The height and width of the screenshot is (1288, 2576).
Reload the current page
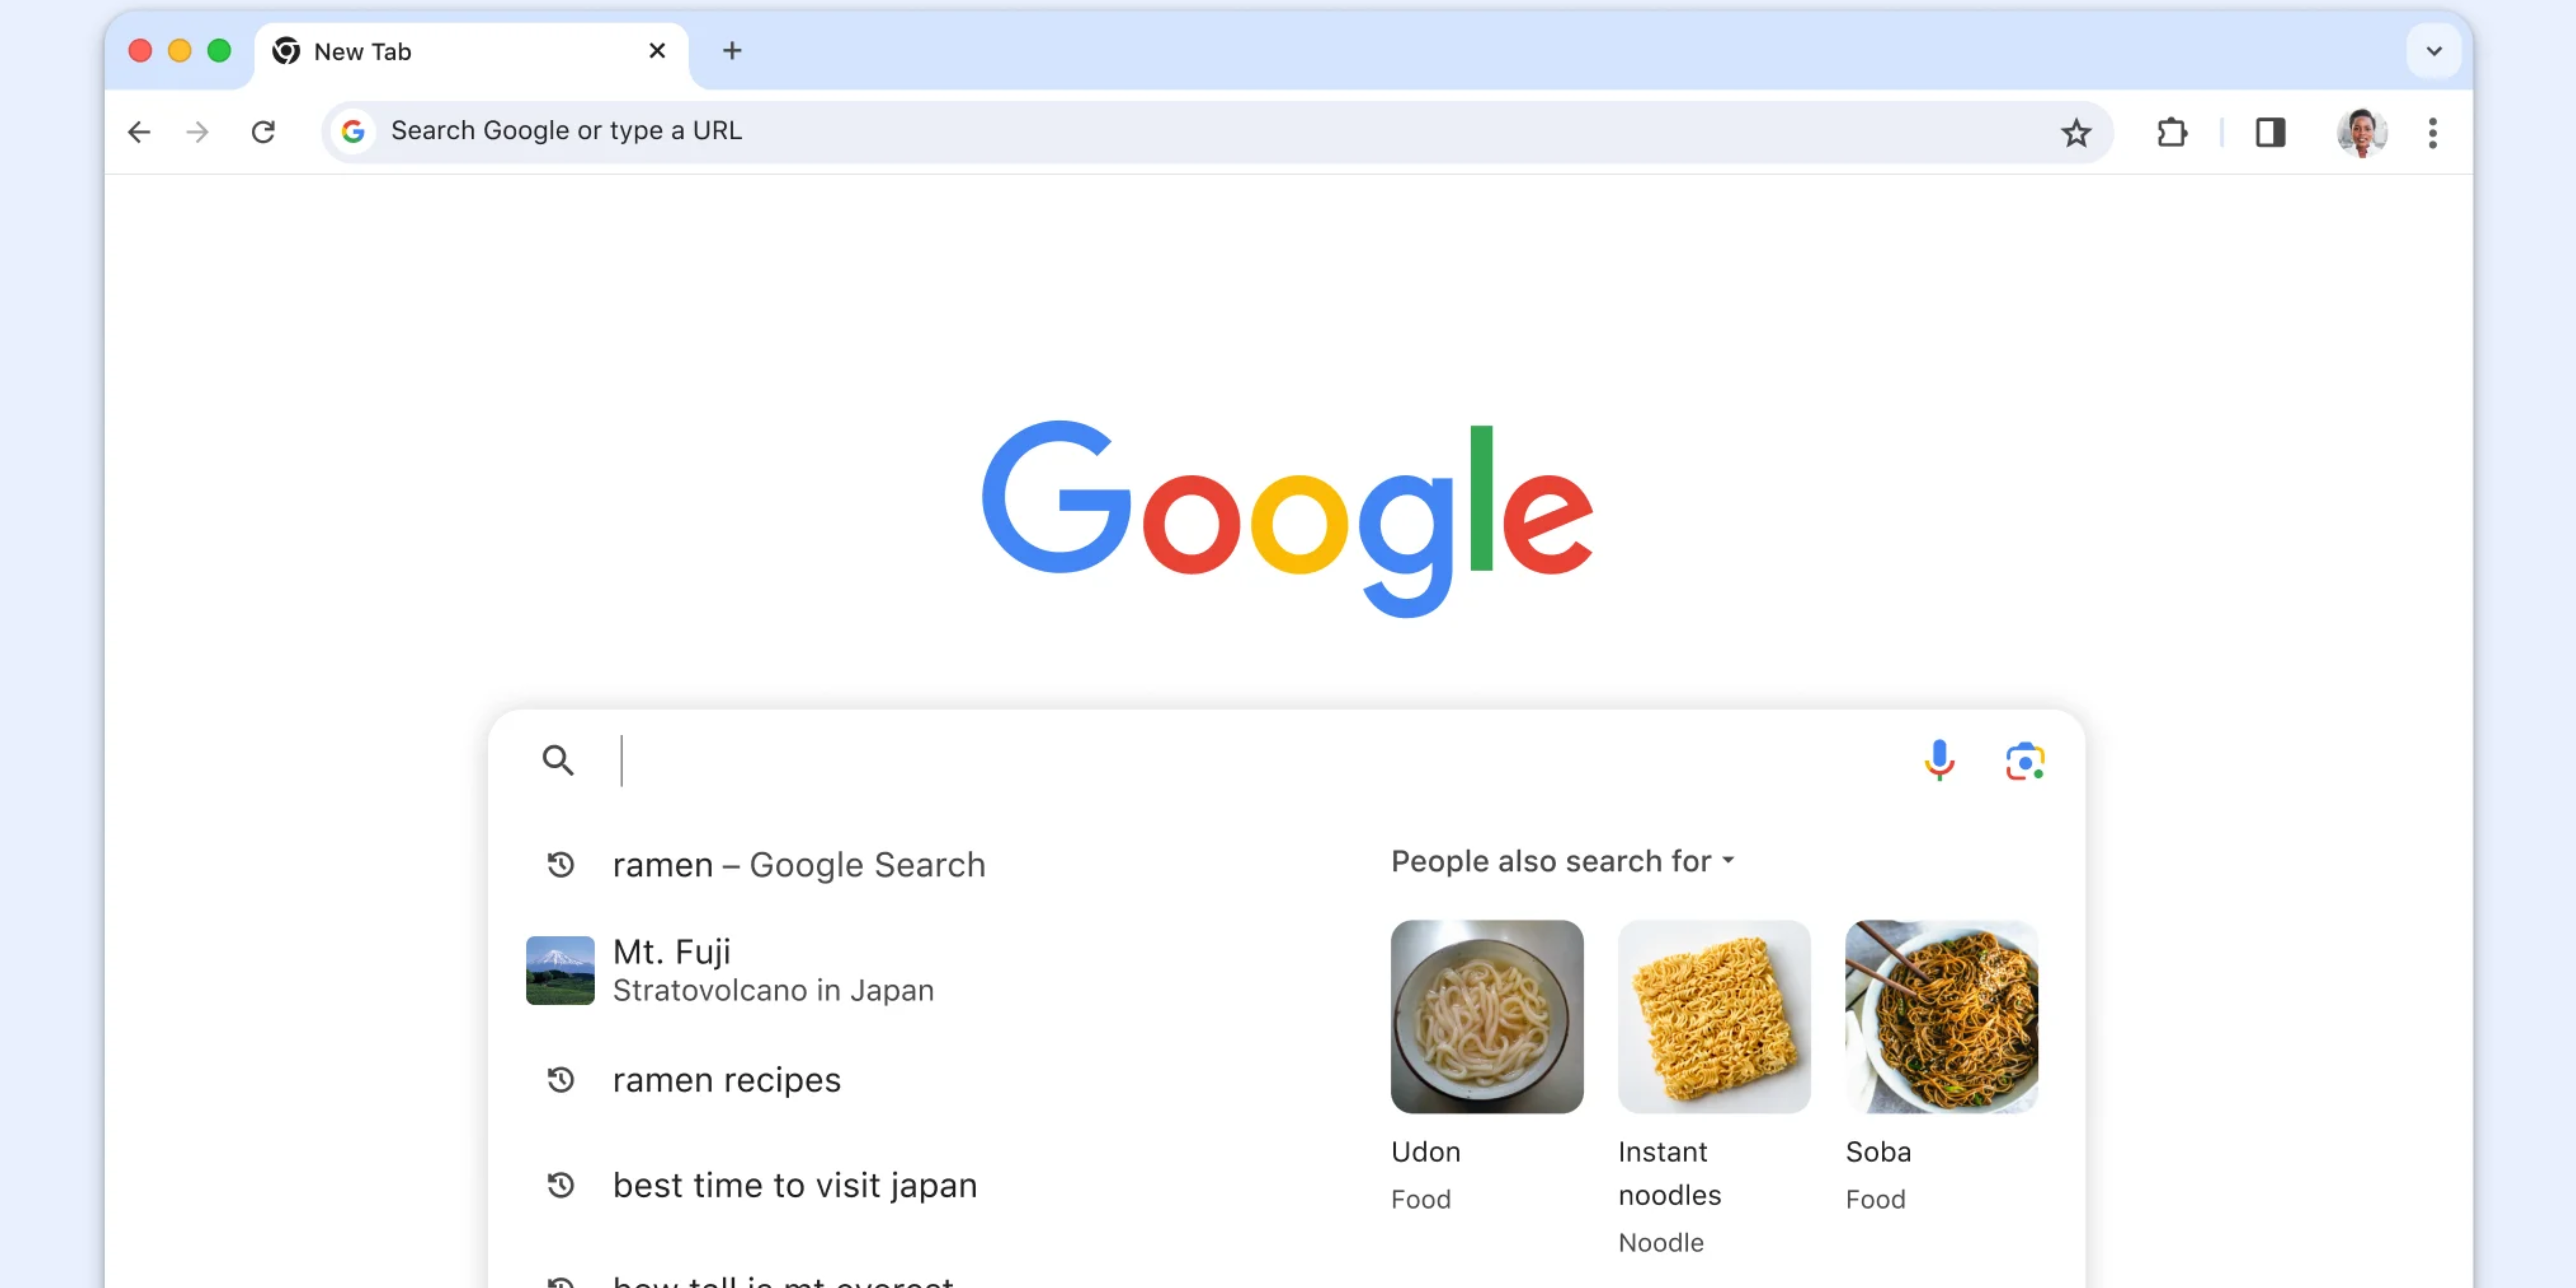(x=263, y=132)
